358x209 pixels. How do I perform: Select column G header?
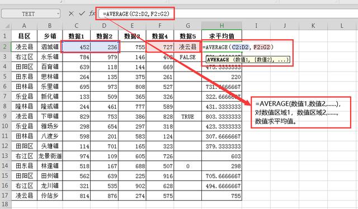(188, 26)
